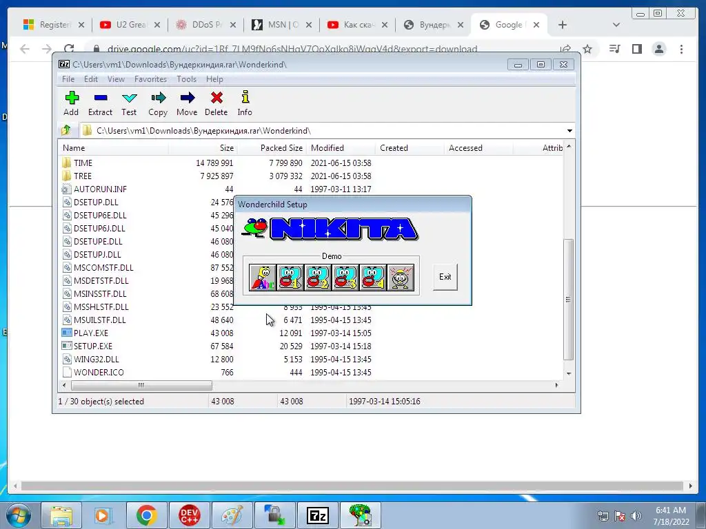Click the Move toolbar button

click(187, 103)
